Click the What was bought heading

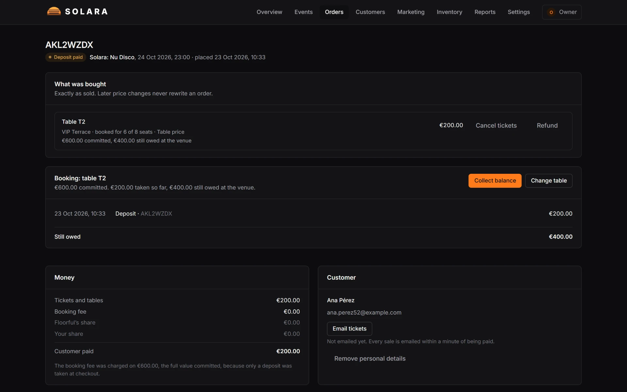pos(80,84)
